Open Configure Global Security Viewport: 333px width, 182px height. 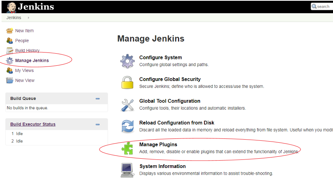coord(170,79)
